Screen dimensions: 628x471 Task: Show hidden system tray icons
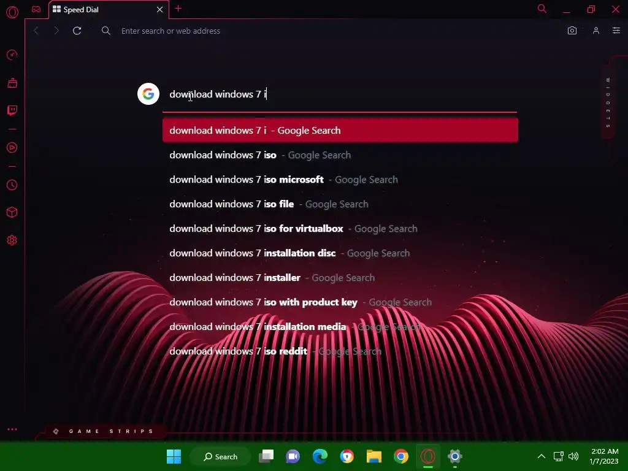click(x=542, y=456)
